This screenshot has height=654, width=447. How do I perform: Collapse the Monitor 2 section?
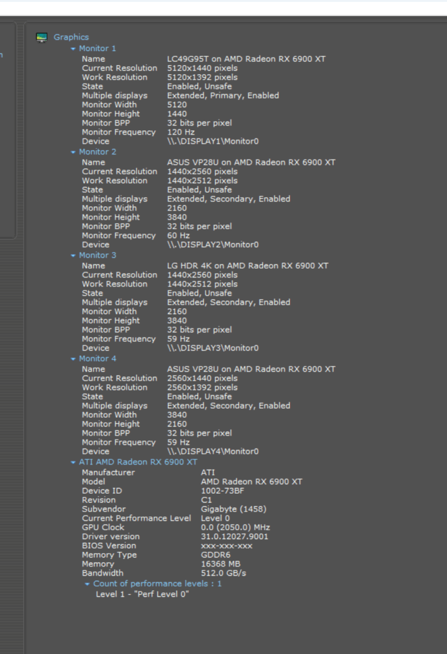click(73, 152)
